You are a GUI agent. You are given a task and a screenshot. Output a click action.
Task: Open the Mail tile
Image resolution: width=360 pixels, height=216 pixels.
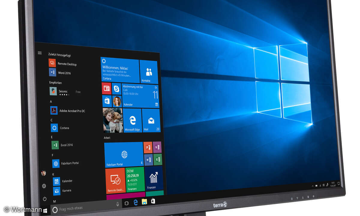(x=151, y=120)
